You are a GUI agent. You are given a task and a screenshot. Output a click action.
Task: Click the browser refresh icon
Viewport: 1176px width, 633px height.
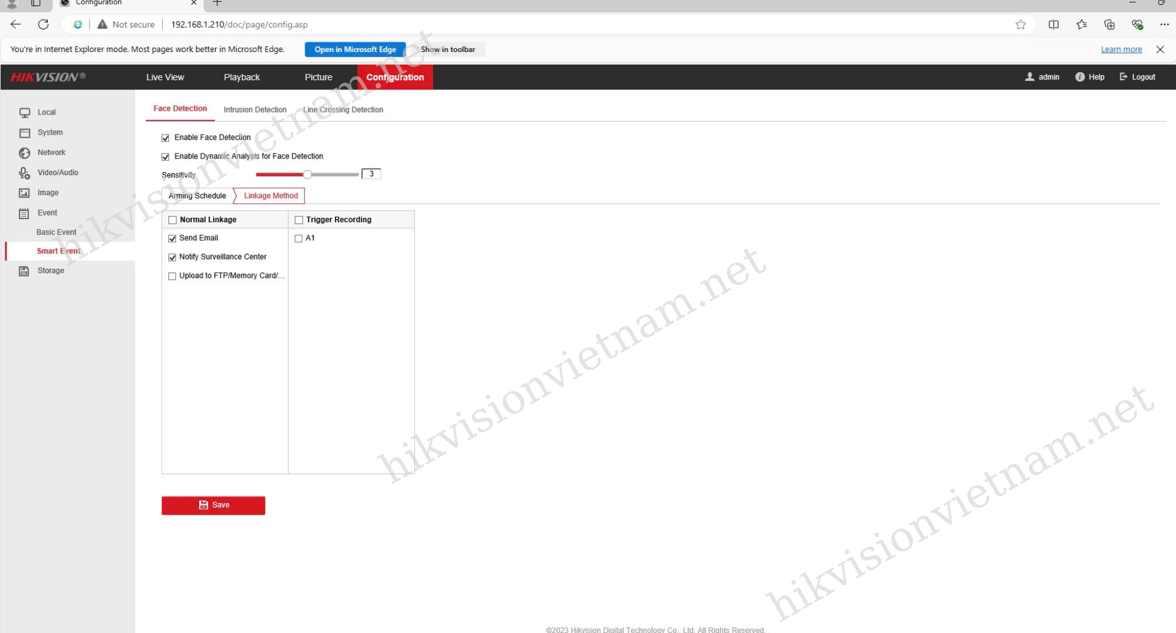click(x=43, y=24)
